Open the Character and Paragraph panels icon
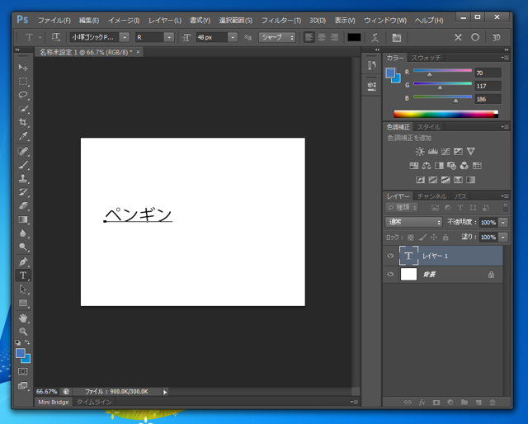Image resolution: width=528 pixels, height=424 pixels. pyautogui.click(x=397, y=37)
